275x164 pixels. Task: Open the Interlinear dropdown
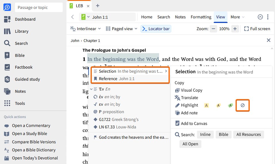[86, 29]
